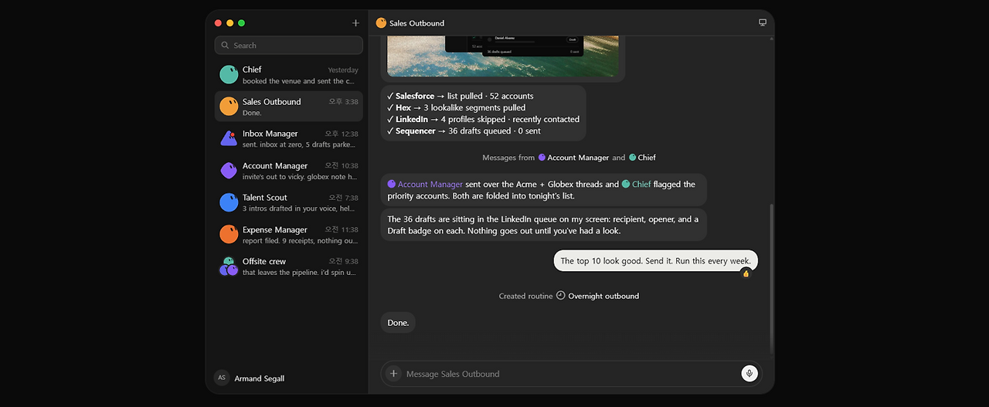The width and height of the screenshot is (989, 407).
Task: Click the Chief green avatar in the sidebar
Action: click(x=229, y=75)
